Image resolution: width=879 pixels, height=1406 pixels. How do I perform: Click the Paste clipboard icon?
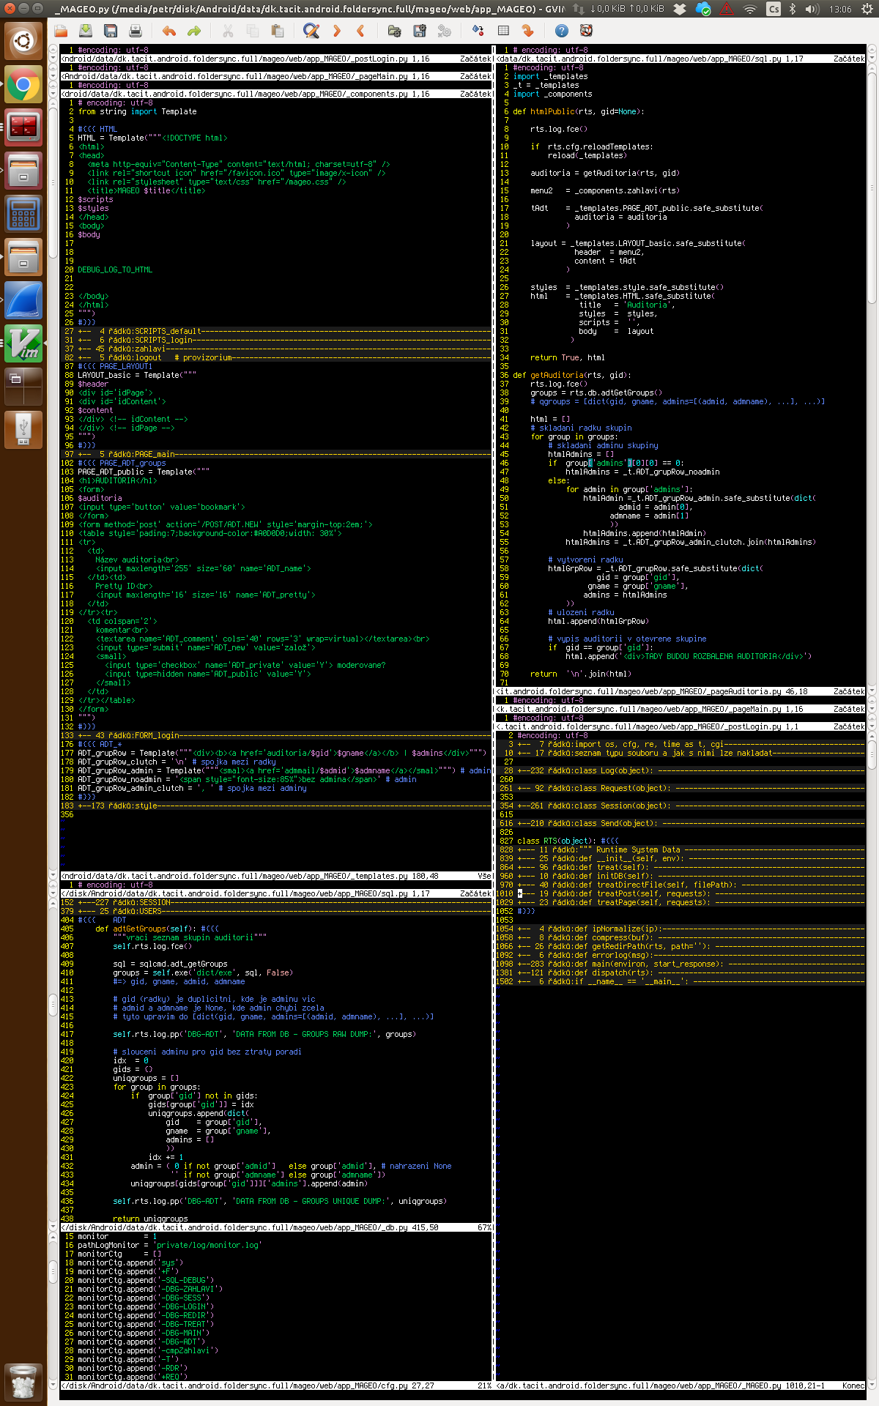coord(278,31)
